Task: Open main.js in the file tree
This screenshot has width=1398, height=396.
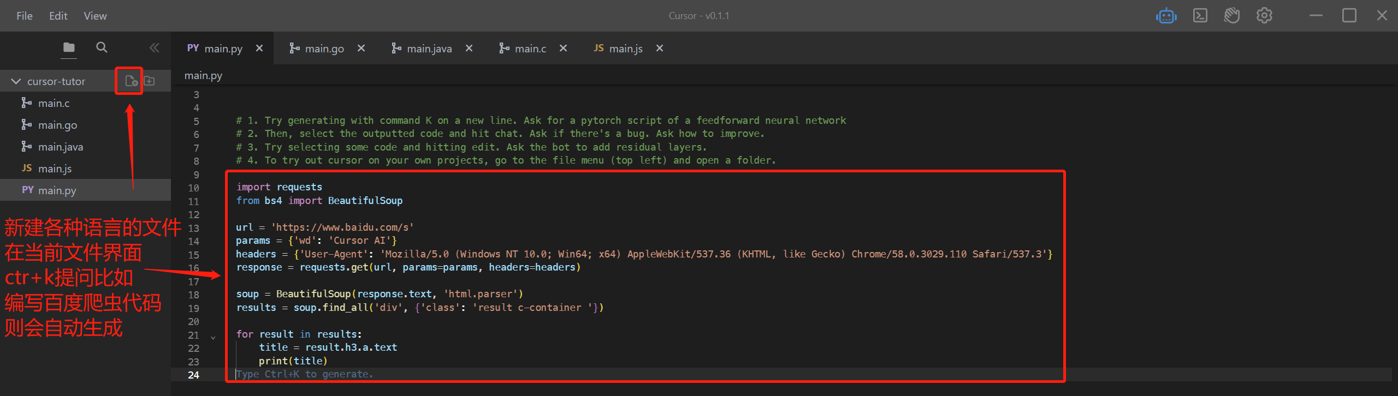Action: pyautogui.click(x=85, y=168)
